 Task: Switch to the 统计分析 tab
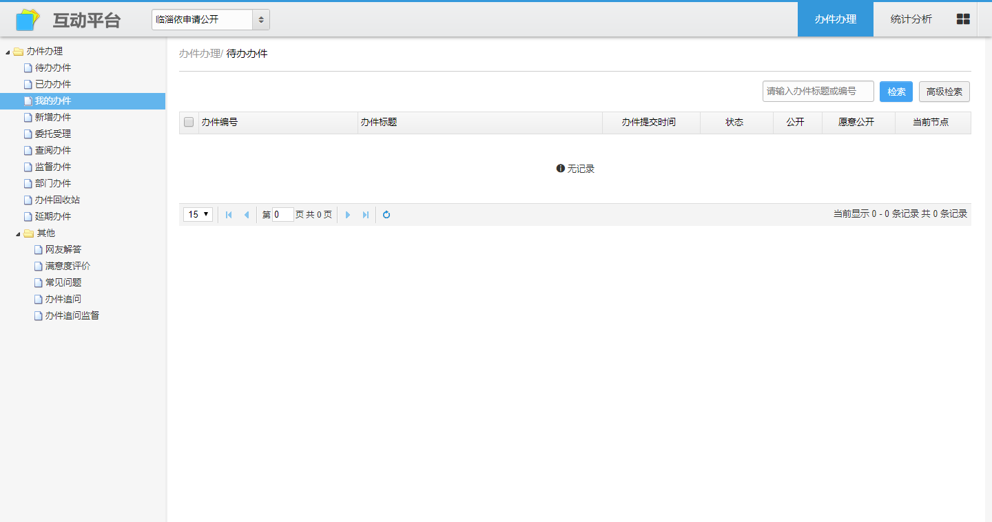click(911, 19)
